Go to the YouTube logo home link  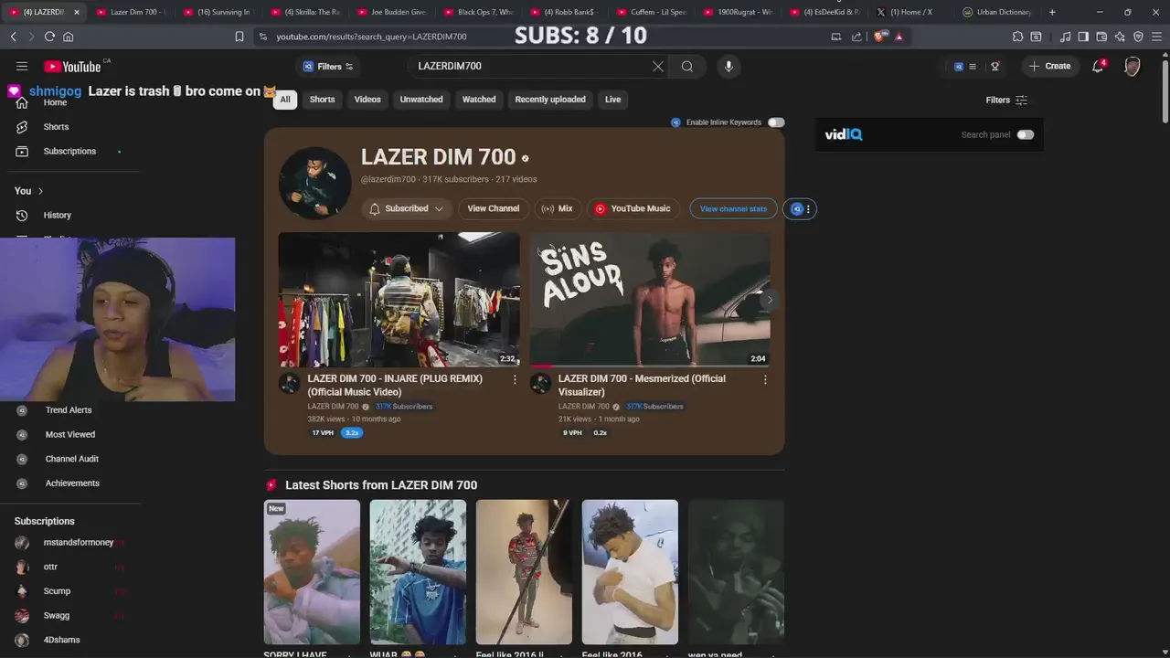pyautogui.click(x=72, y=67)
